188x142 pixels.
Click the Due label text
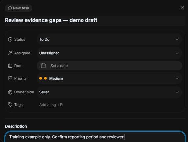[x=18, y=66]
